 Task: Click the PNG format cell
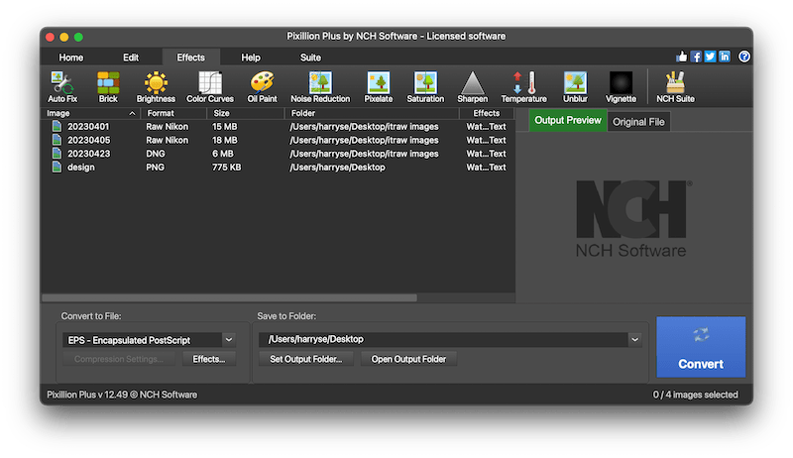[155, 168]
